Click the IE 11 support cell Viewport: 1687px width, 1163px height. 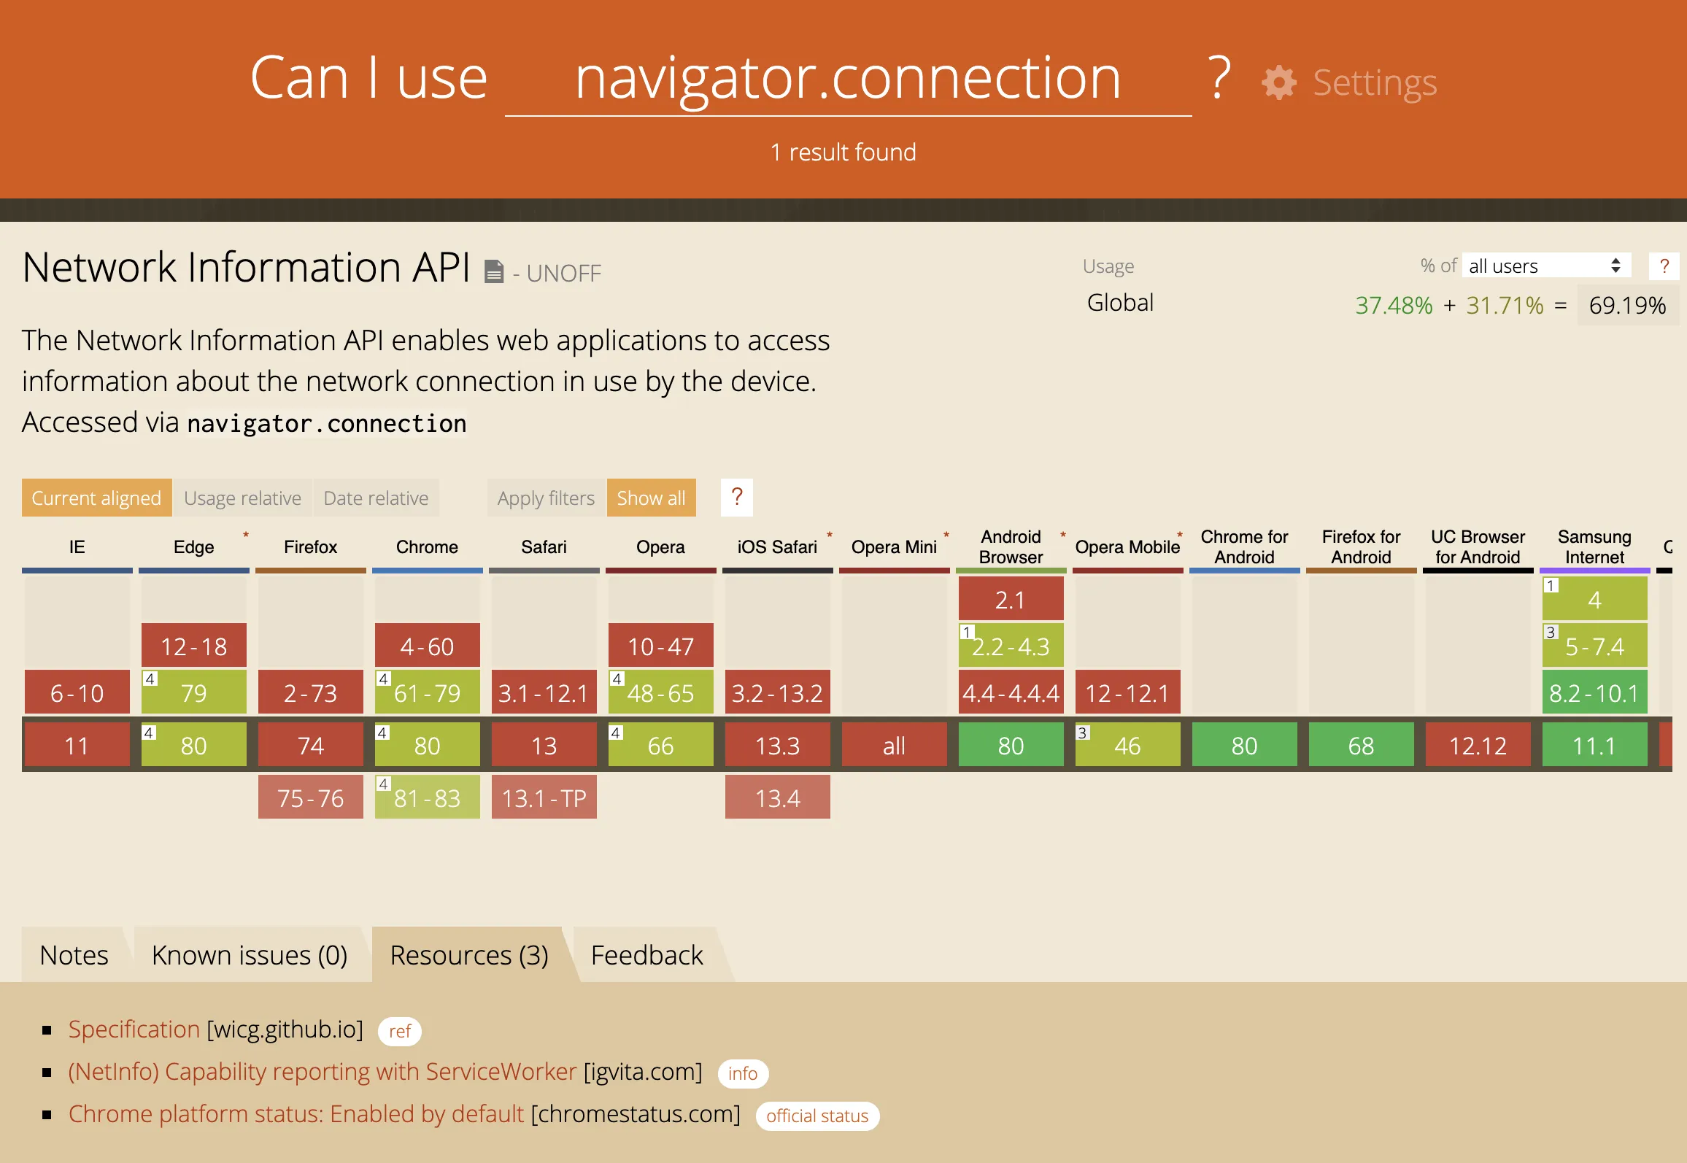(77, 746)
